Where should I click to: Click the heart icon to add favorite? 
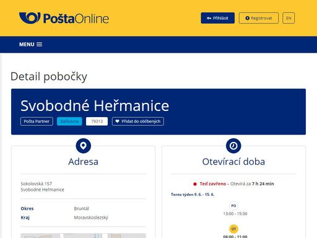click(x=117, y=121)
